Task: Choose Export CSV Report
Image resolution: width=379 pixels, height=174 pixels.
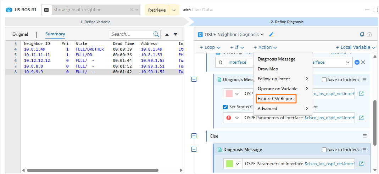Action: (x=276, y=99)
